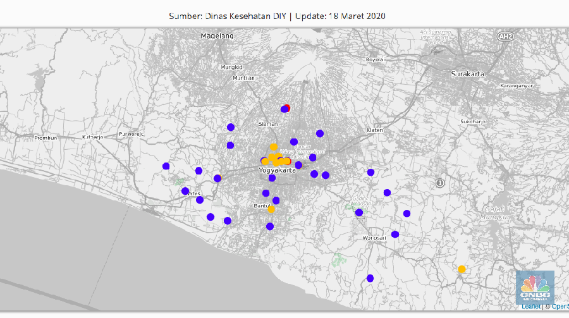Click the orange marker beside the Bantul label

click(x=271, y=209)
